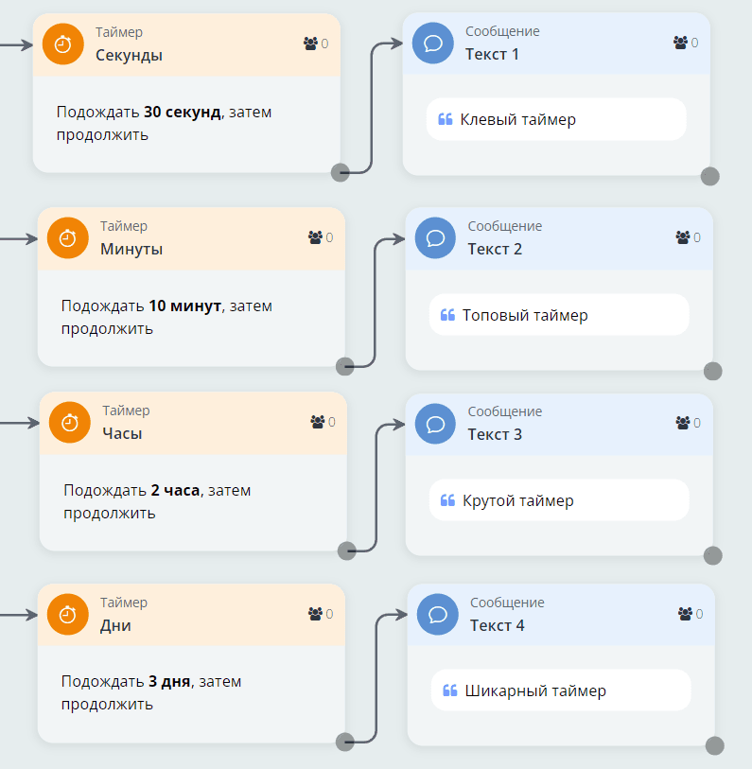This screenshot has width=752, height=769.
Task: Click the blue message icon on Текст 1
Action: tap(433, 44)
